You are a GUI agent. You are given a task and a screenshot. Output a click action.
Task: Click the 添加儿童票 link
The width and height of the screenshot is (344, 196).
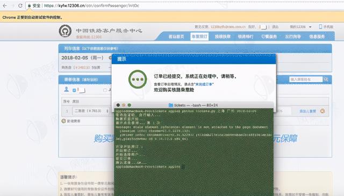(307, 111)
